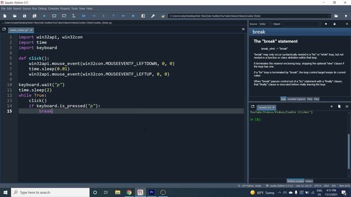Open file using the folder toolbar icon
Screen dimensions: 351x197
[x=15, y=16]
